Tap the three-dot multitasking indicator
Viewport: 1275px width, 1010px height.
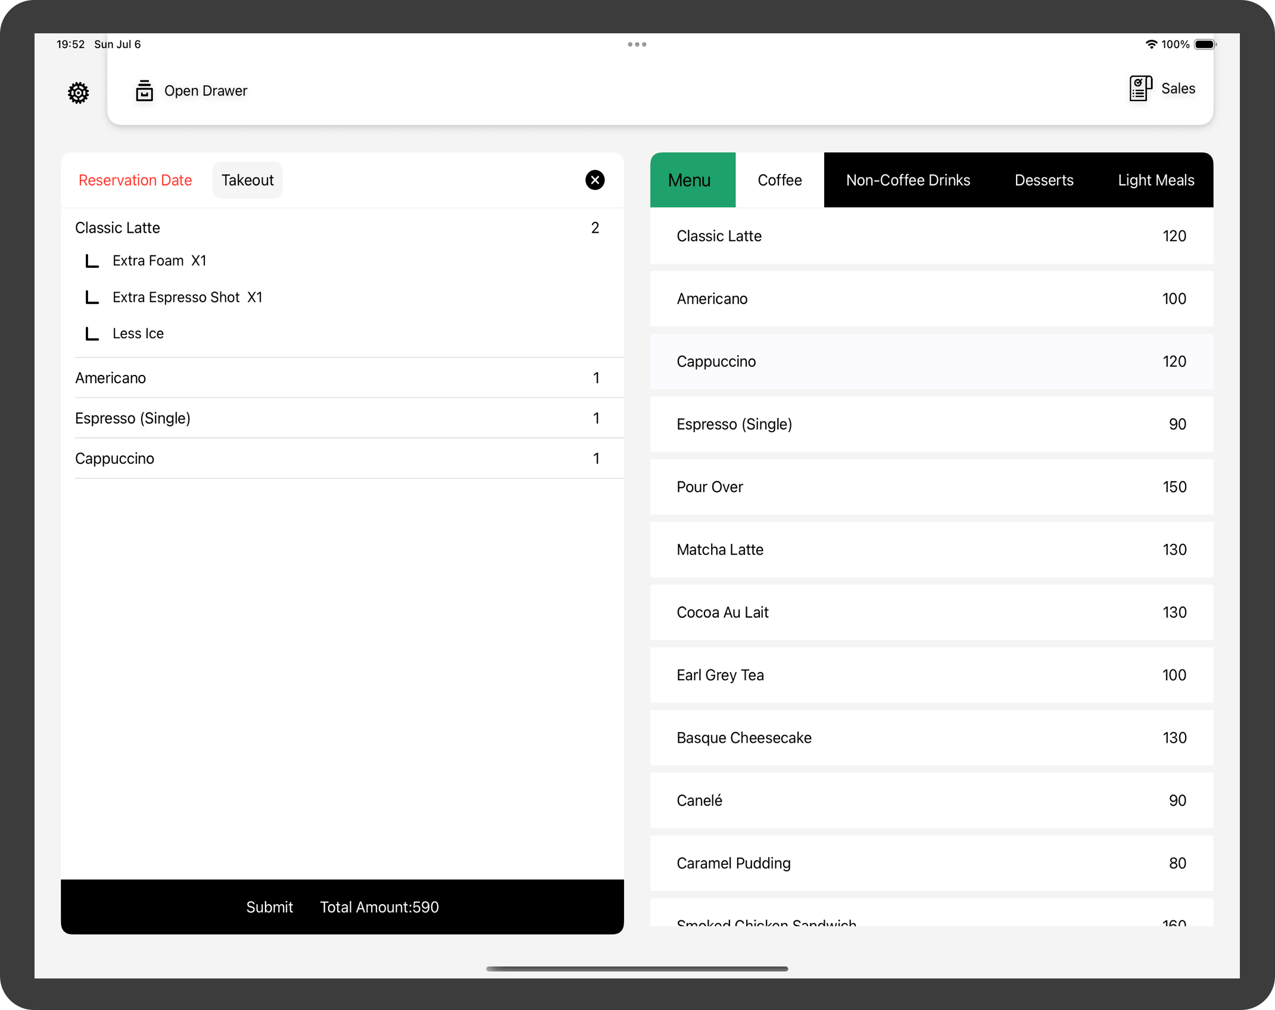click(x=637, y=45)
